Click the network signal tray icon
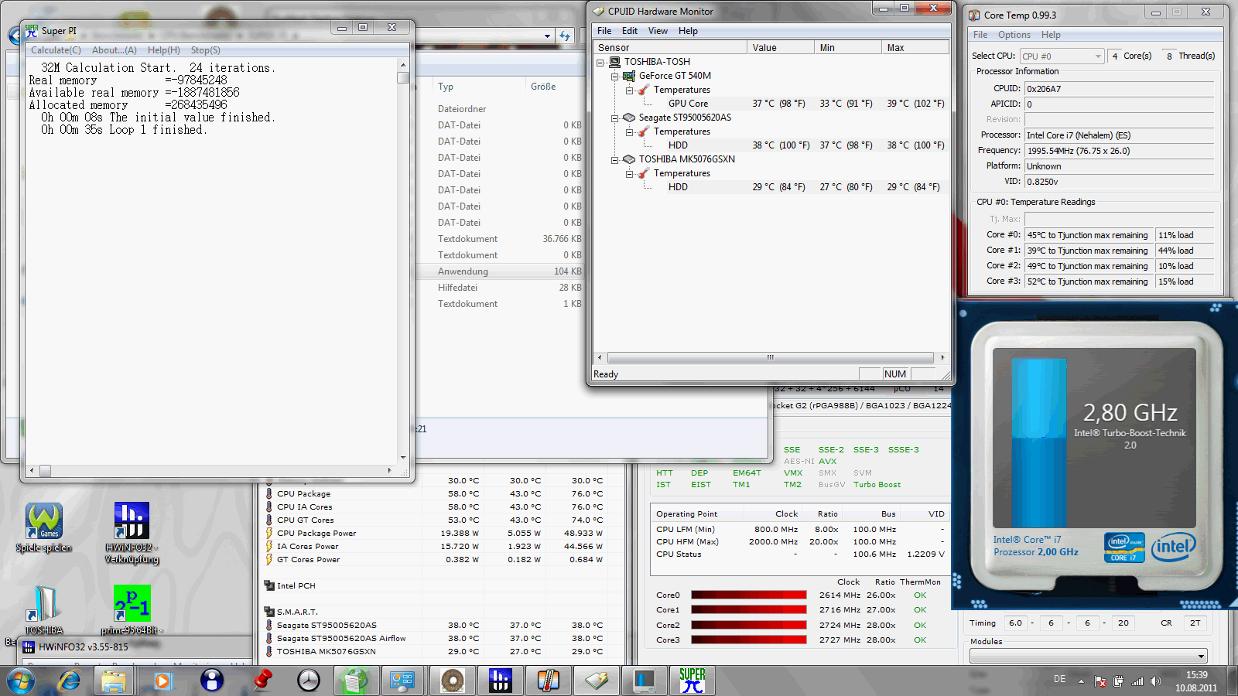1238x696 pixels. [1137, 681]
